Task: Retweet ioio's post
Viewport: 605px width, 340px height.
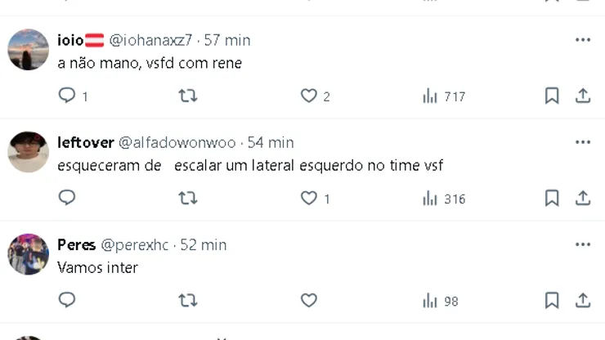Action: [188, 96]
